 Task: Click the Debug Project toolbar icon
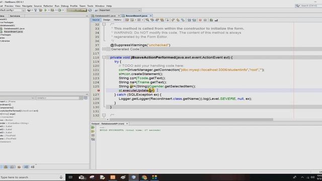click(52, 10)
